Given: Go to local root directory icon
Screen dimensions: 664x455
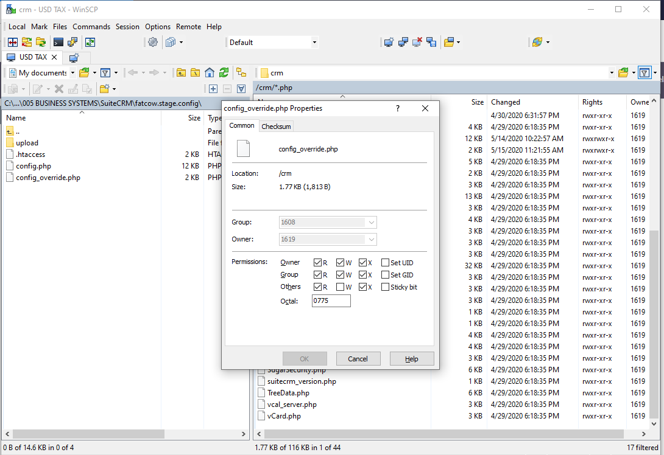Looking at the screenshot, I should click(195, 73).
